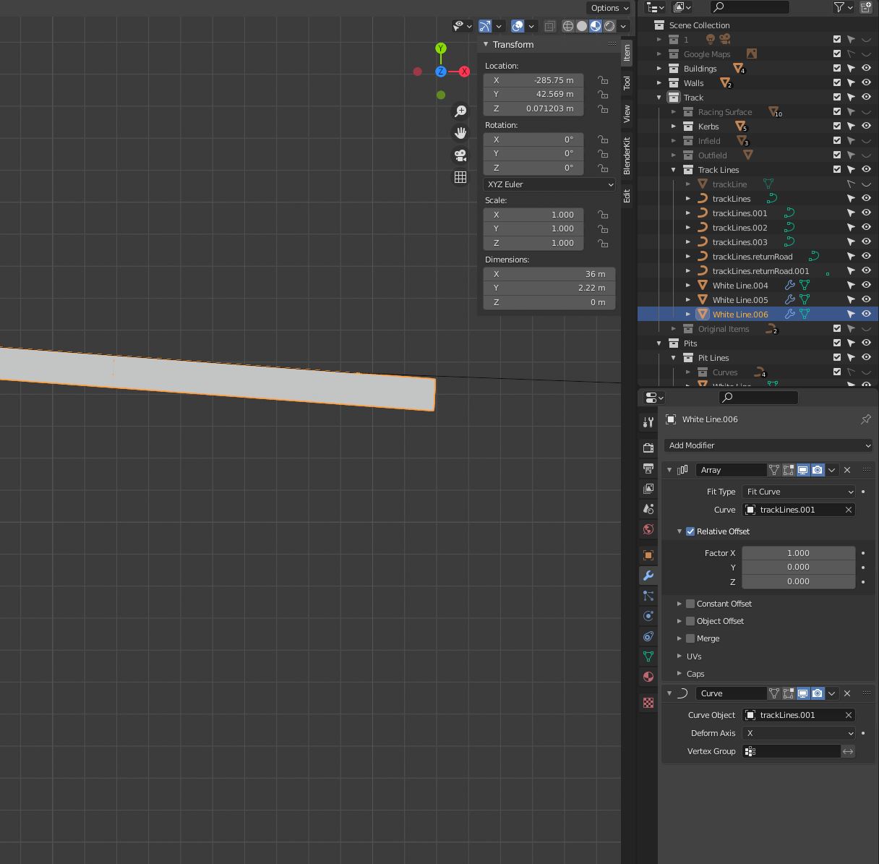Remove the Array modifier

tap(847, 470)
